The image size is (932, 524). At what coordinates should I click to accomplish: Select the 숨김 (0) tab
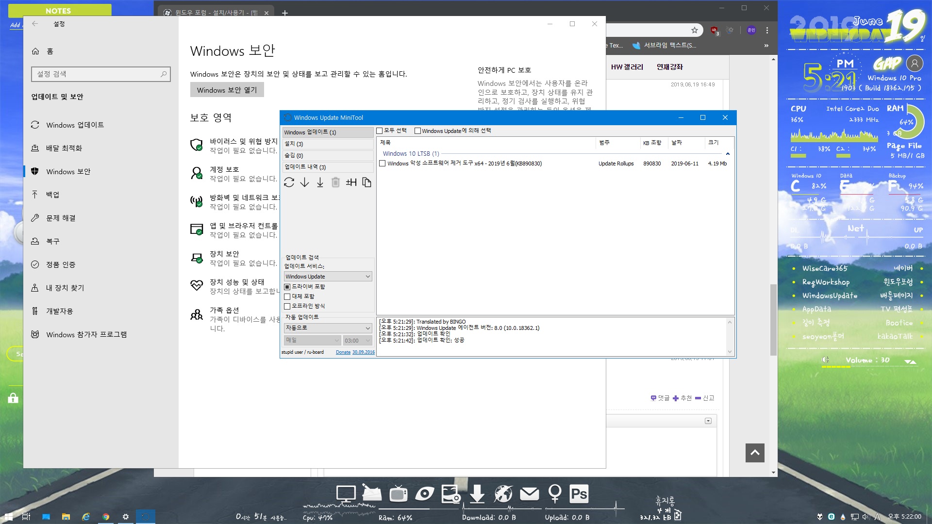pos(328,156)
